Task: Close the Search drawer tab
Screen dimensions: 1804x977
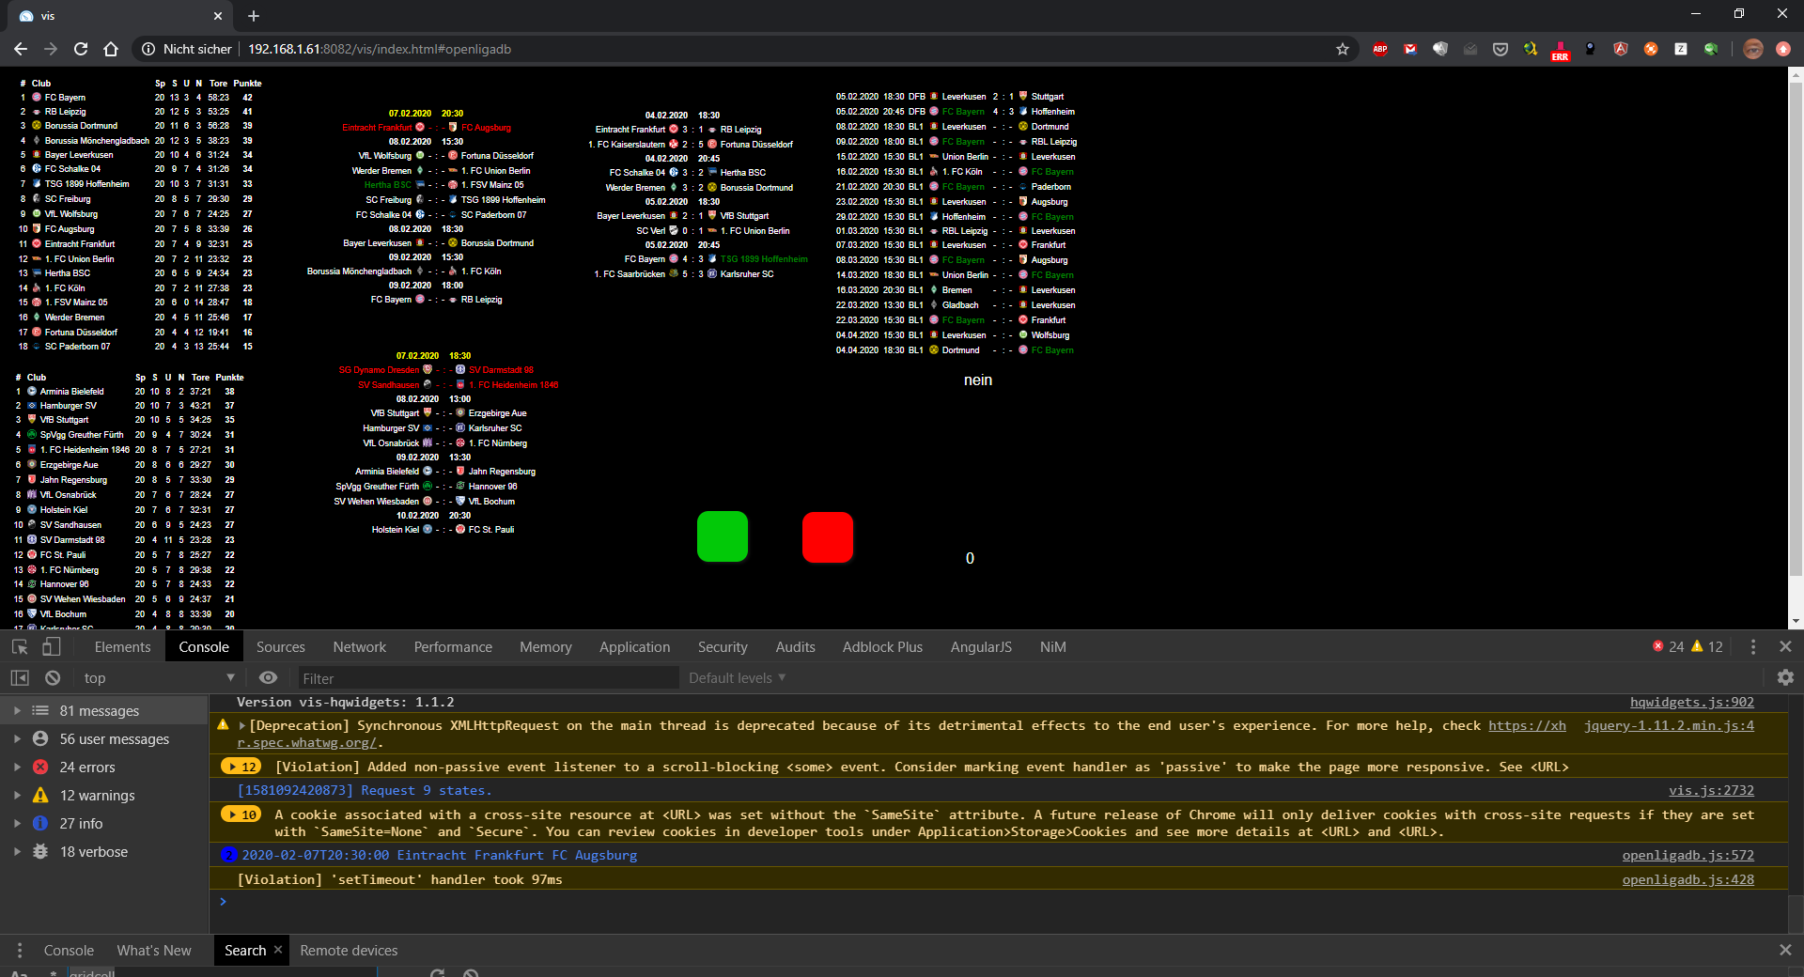Action: pyautogui.click(x=278, y=950)
